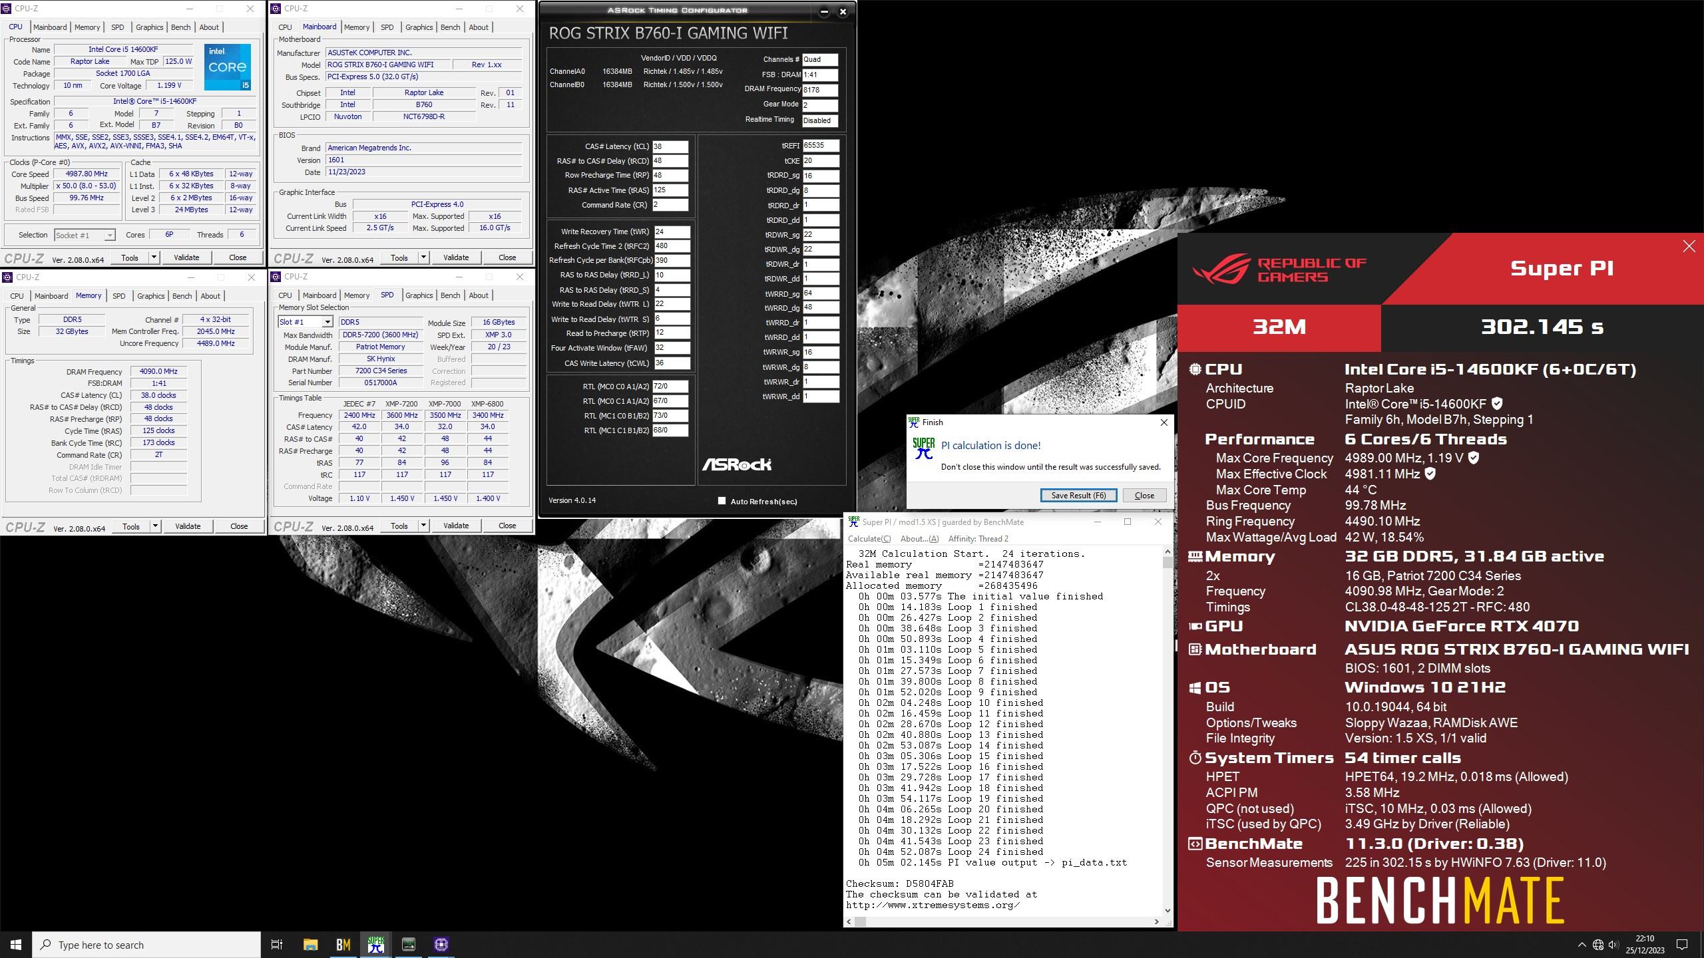Show hidden system tray icons
Image resolution: width=1704 pixels, height=958 pixels.
tap(1582, 944)
